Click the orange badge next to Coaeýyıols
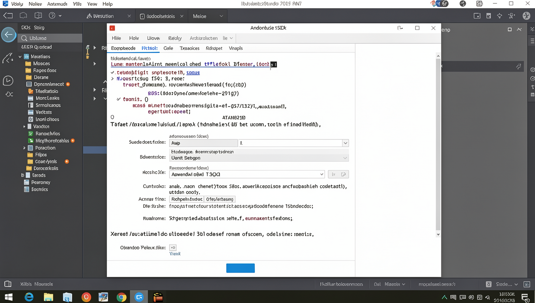The image size is (535, 303). 67,162
